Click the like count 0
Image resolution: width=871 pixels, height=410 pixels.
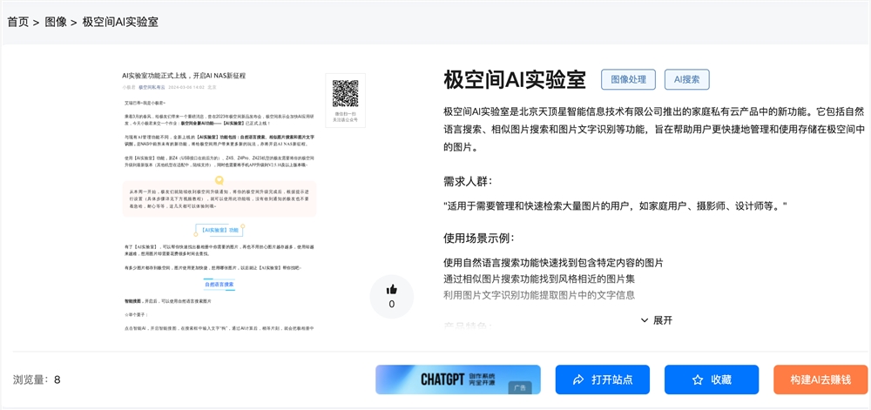(x=392, y=304)
